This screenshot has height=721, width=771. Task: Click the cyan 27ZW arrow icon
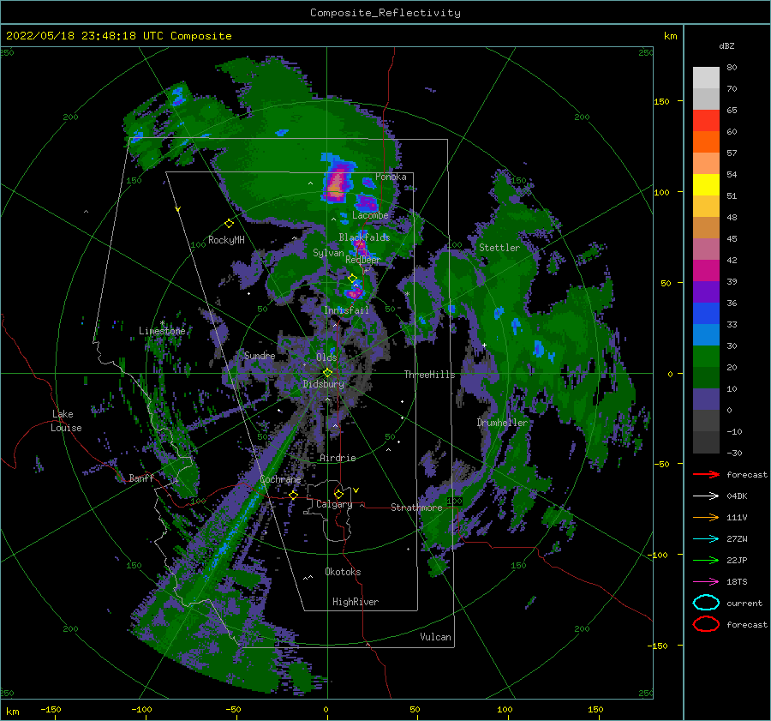coord(706,539)
